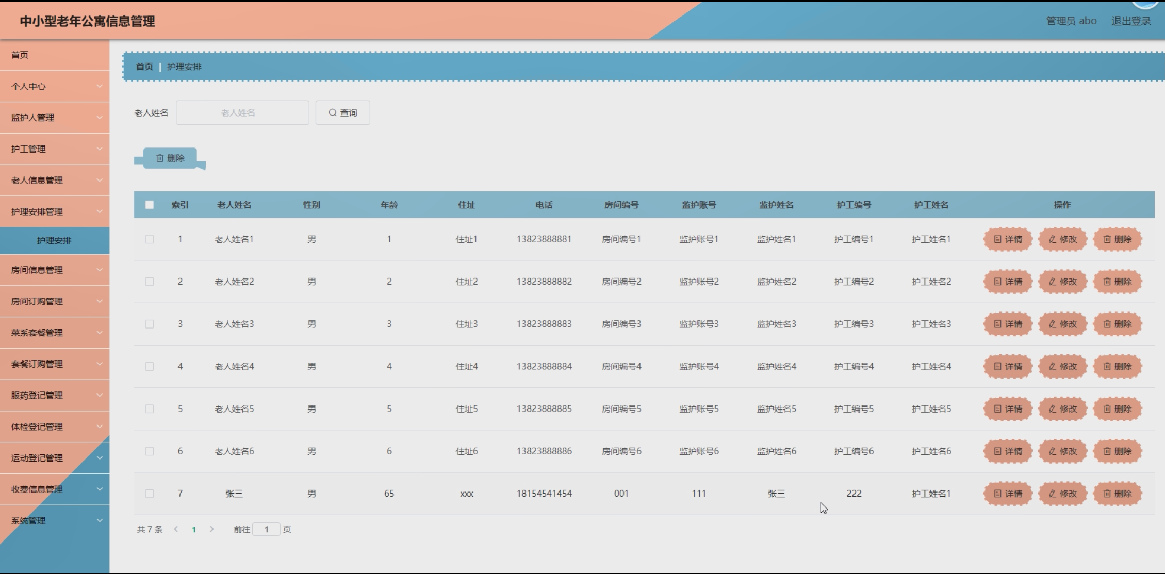Delete row 5 using its trash button
1165x574 pixels.
pyautogui.click(x=1117, y=408)
